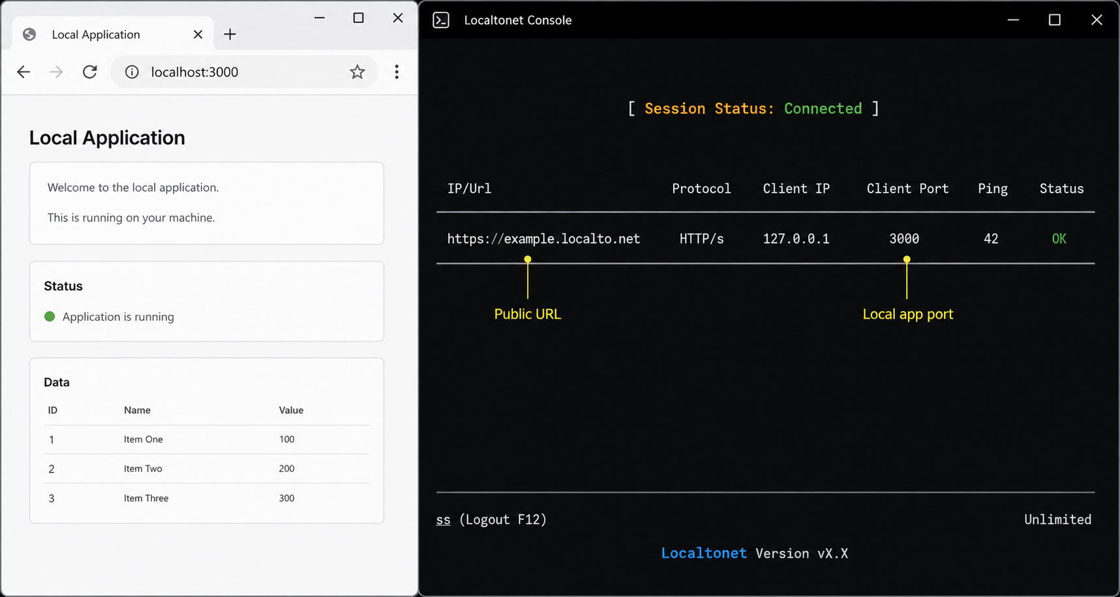1120x597 pixels.
Task: Select the Item One cell
Action: click(144, 439)
